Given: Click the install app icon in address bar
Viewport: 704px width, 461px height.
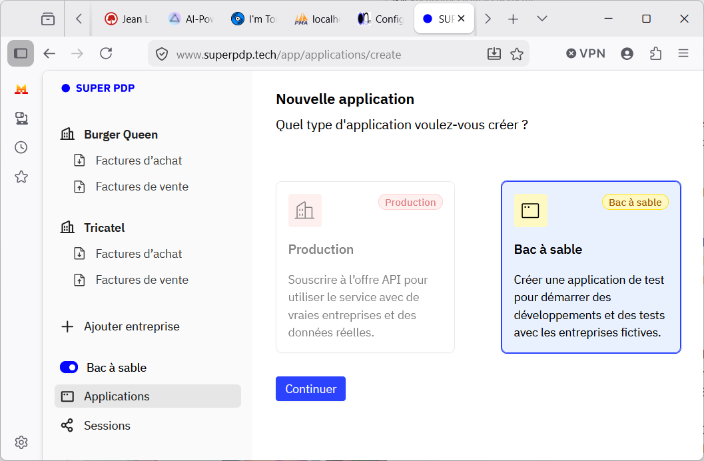Looking at the screenshot, I should 494,54.
